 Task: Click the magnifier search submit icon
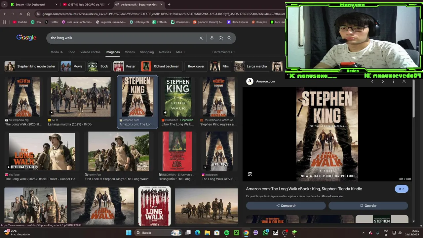229,38
